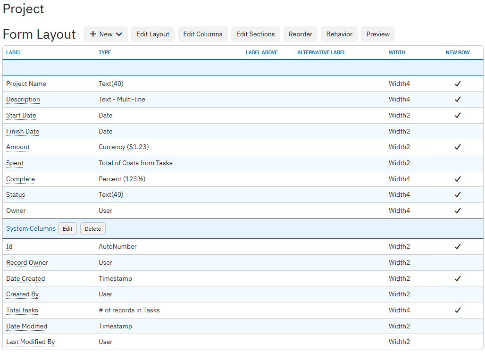Click the 'Total of Costs from Tasks' type
This screenshot has width=485, height=352.
[x=135, y=163]
